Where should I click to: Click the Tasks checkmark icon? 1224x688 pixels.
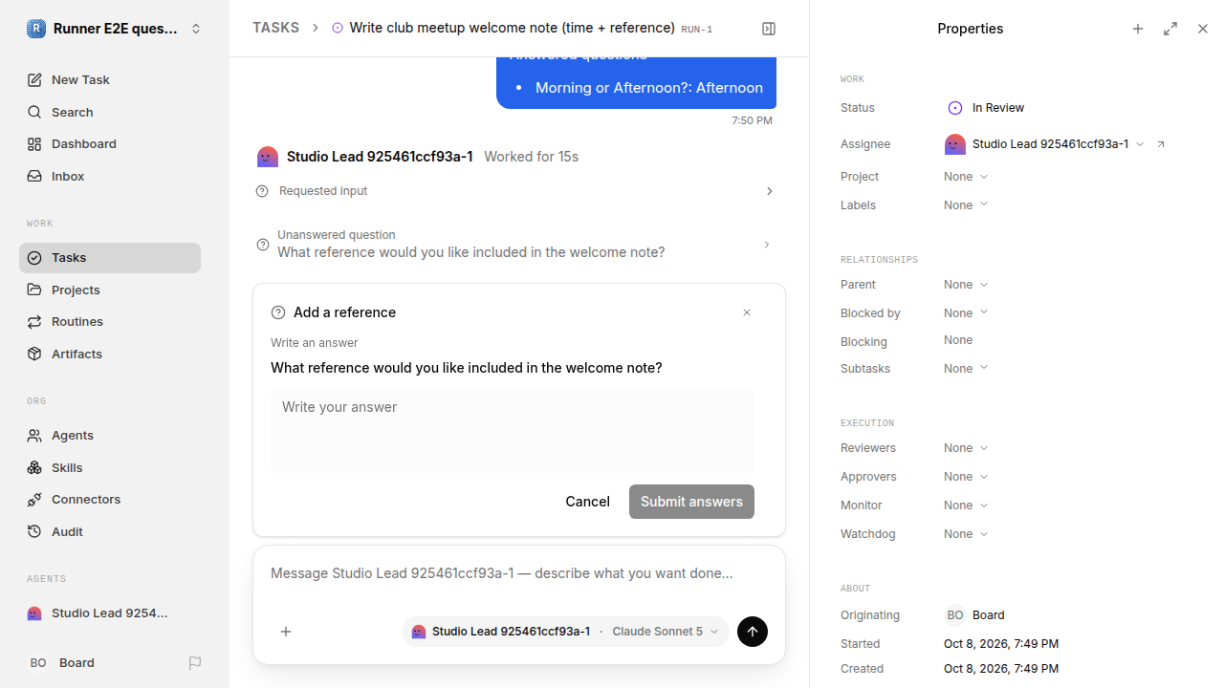click(34, 258)
